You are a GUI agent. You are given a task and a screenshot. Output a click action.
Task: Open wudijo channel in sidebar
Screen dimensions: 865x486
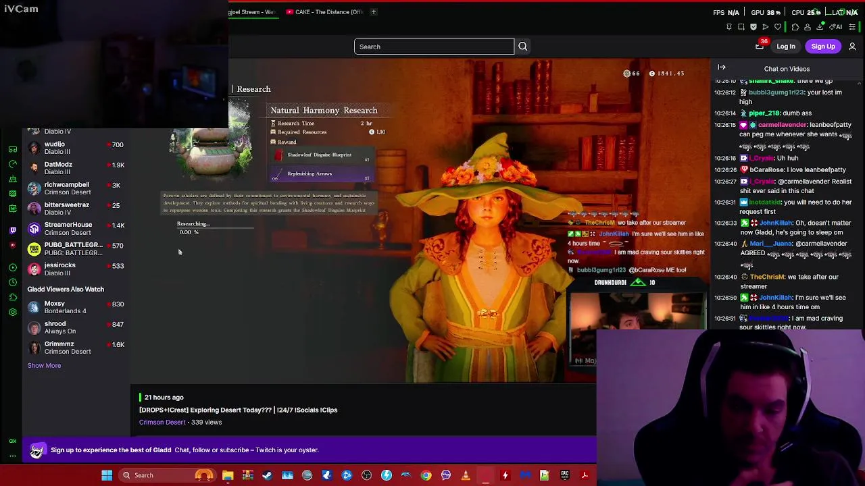click(x=76, y=148)
